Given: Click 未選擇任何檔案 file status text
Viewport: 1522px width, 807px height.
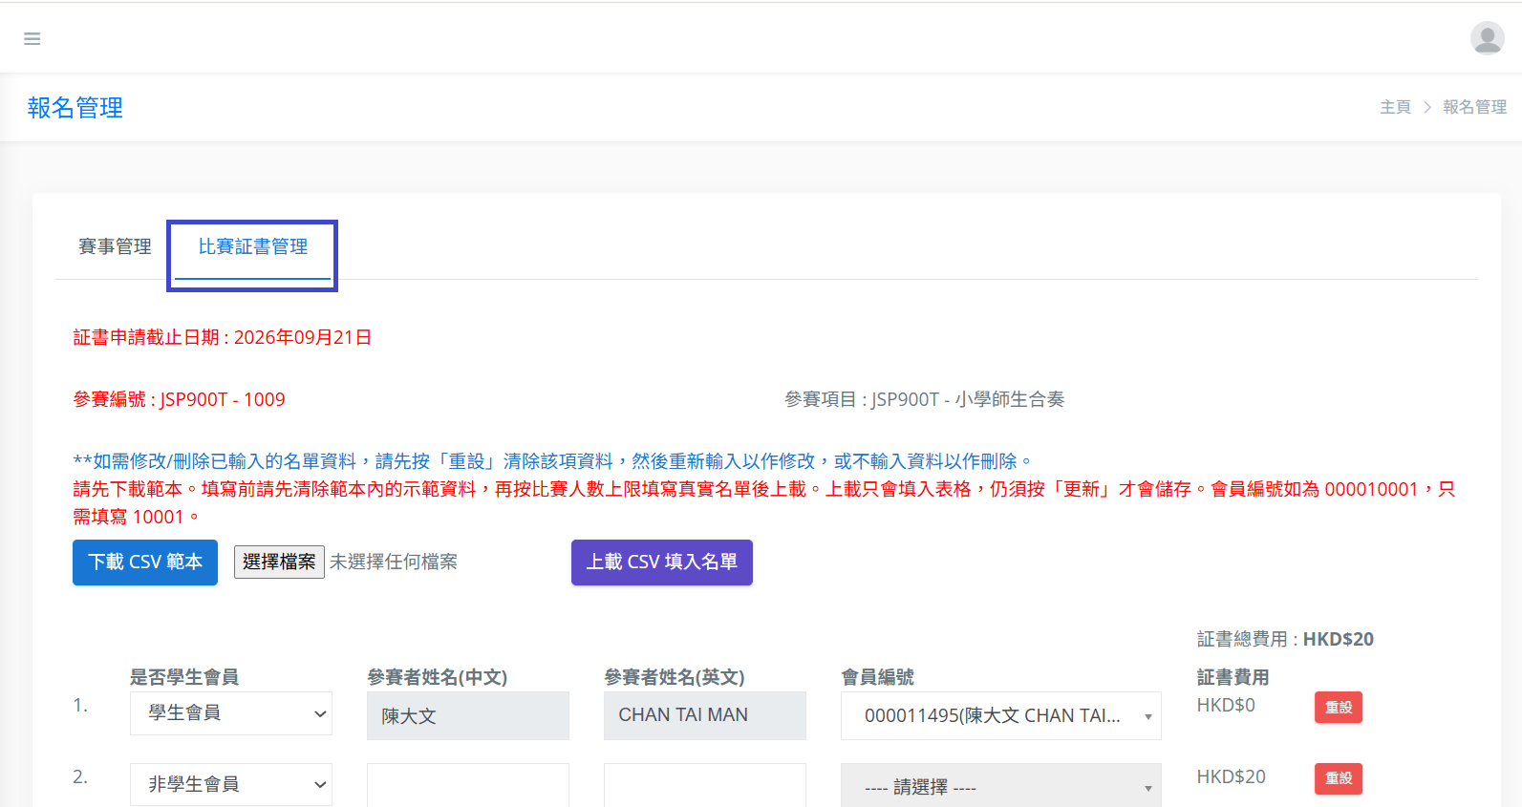Looking at the screenshot, I should click(x=394, y=562).
